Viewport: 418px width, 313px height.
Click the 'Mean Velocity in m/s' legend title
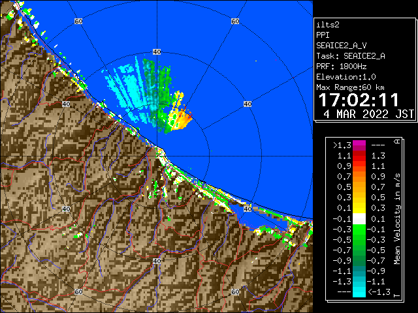(x=397, y=219)
